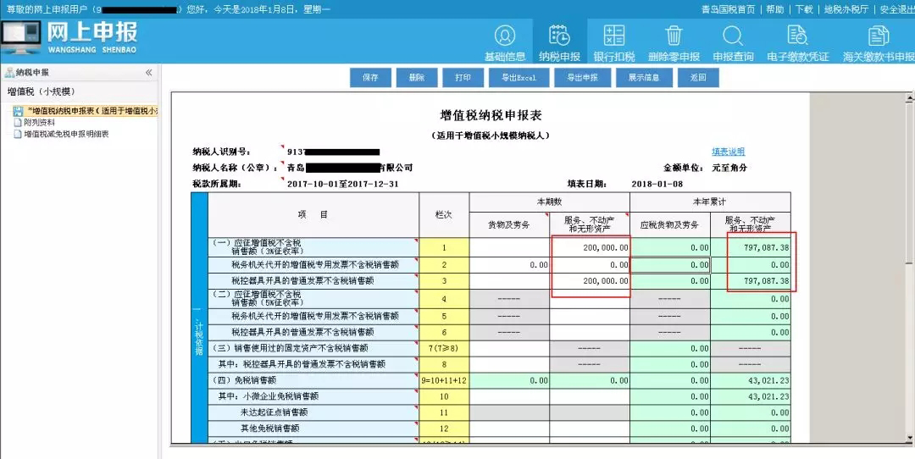Click row 1 services field 200,000.00
Image resolution: width=915 pixels, height=459 pixels.
coord(590,248)
